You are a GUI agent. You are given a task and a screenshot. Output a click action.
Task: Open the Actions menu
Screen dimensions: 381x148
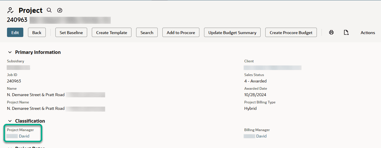(x=368, y=33)
